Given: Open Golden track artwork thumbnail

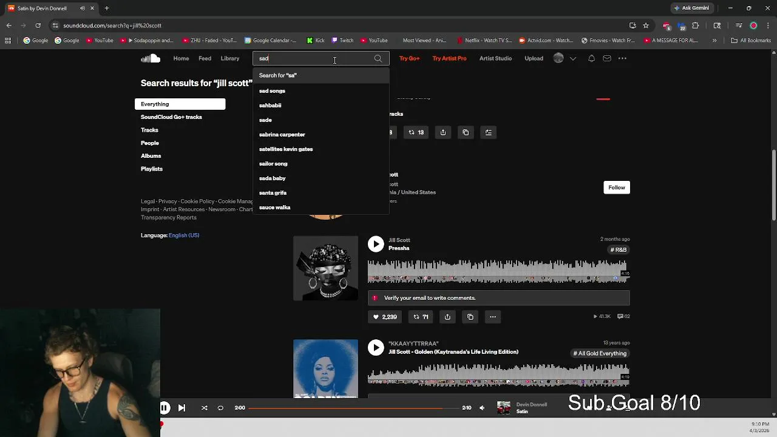Looking at the screenshot, I should [325, 368].
